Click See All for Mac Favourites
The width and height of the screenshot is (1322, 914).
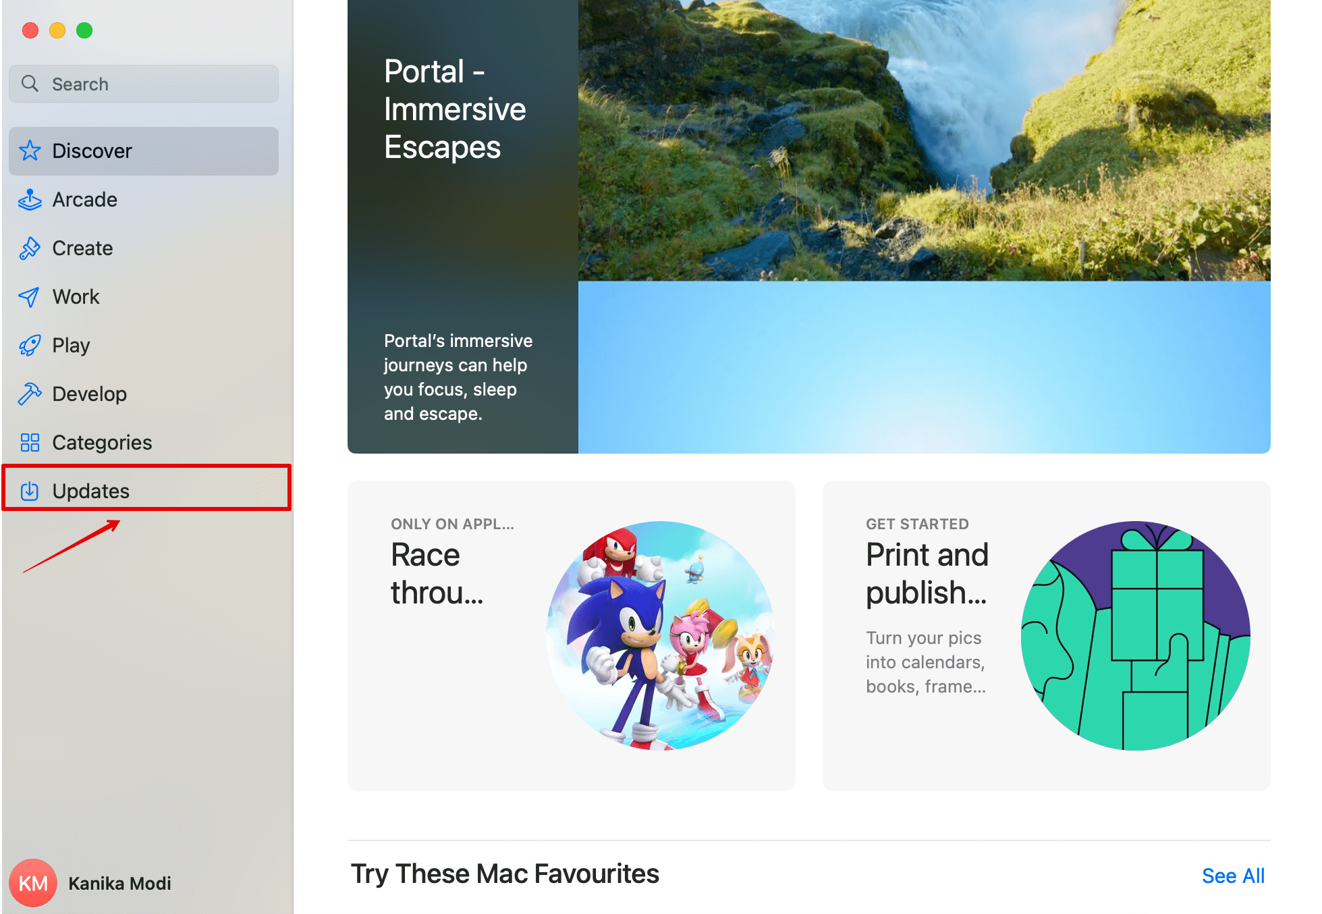pyautogui.click(x=1232, y=876)
